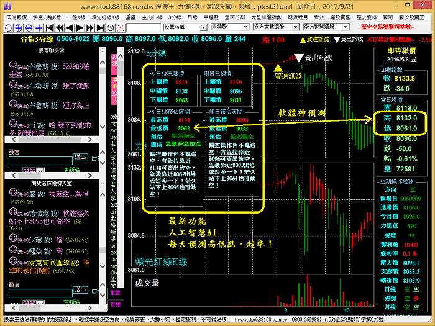
Task: Toggle checkbox beside stock chat send button
Action: 94,159
